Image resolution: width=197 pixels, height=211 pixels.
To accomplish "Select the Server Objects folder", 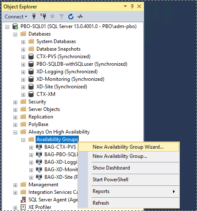I will click(x=44, y=109).
